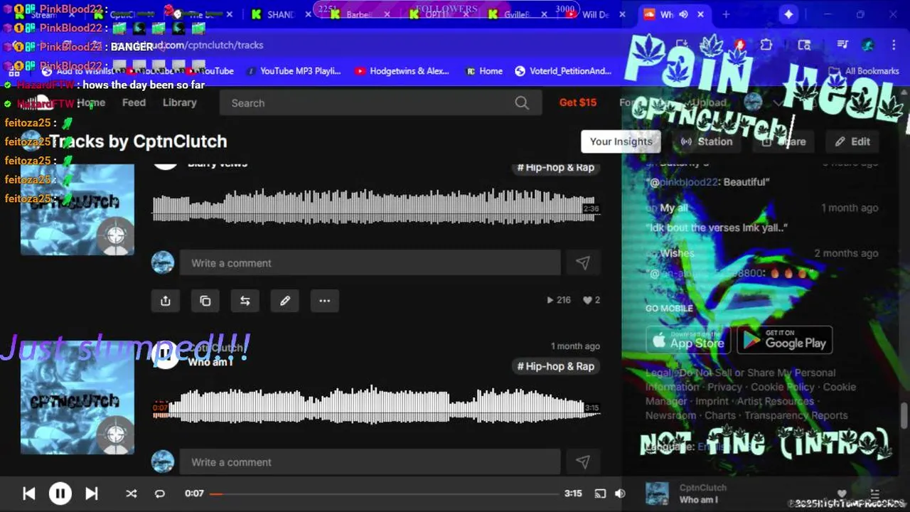Click the comment field on Who am I track

pyautogui.click(x=370, y=462)
